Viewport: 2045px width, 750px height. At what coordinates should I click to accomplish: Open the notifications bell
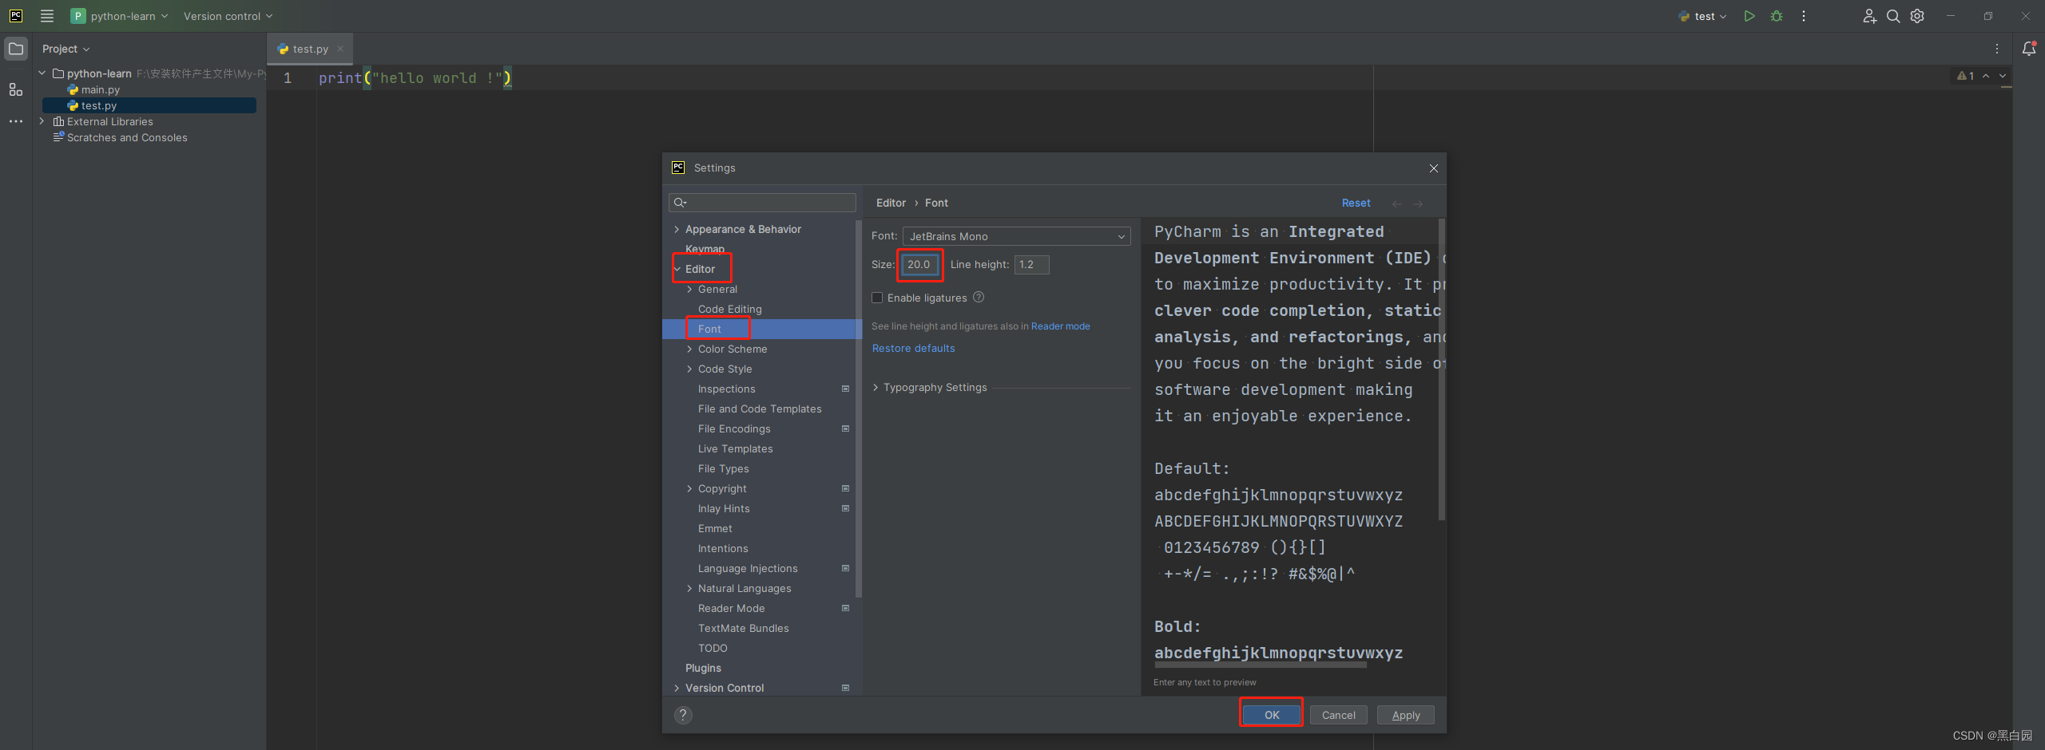point(2029,49)
